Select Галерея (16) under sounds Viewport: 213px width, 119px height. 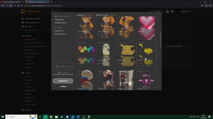tap(59, 31)
